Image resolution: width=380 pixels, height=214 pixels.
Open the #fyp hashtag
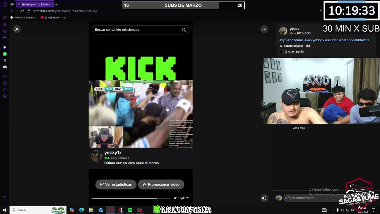(x=283, y=40)
